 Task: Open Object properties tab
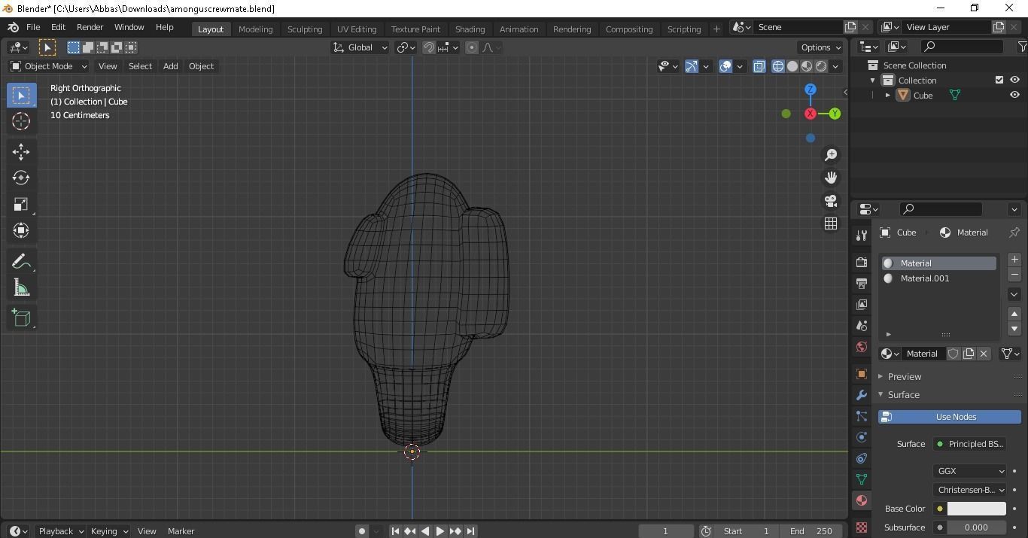click(862, 374)
